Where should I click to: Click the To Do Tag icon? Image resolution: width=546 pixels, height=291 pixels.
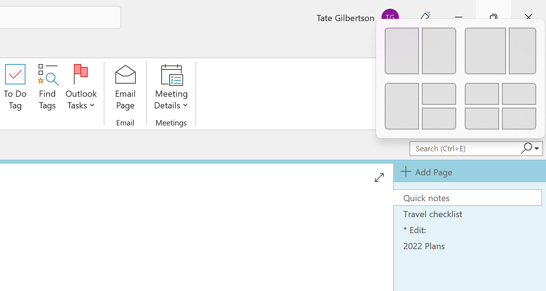[15, 74]
